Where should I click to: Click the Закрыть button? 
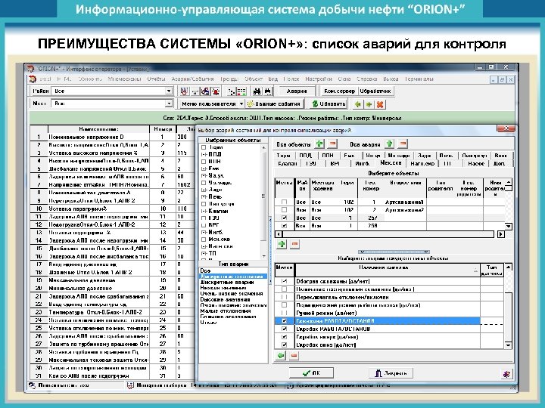click(x=391, y=373)
